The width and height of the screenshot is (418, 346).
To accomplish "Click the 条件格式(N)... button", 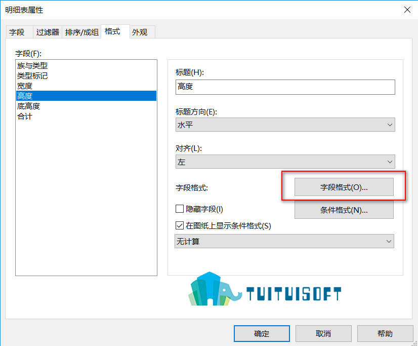I will click(x=344, y=210).
